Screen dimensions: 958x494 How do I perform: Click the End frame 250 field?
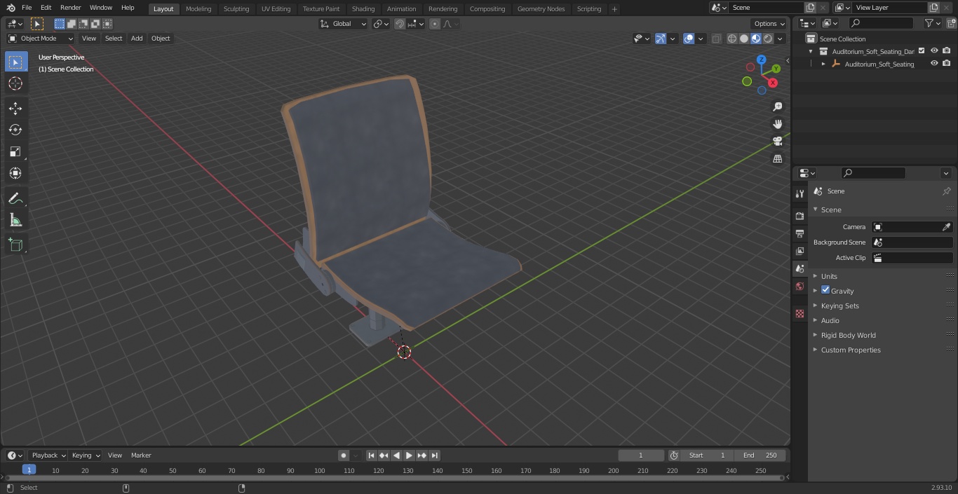pyautogui.click(x=760, y=455)
